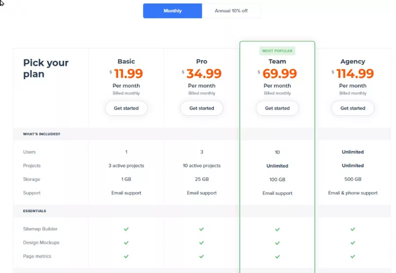Click the 1 GB storage value
Viewport: 396px width, 273px height.
(126, 179)
